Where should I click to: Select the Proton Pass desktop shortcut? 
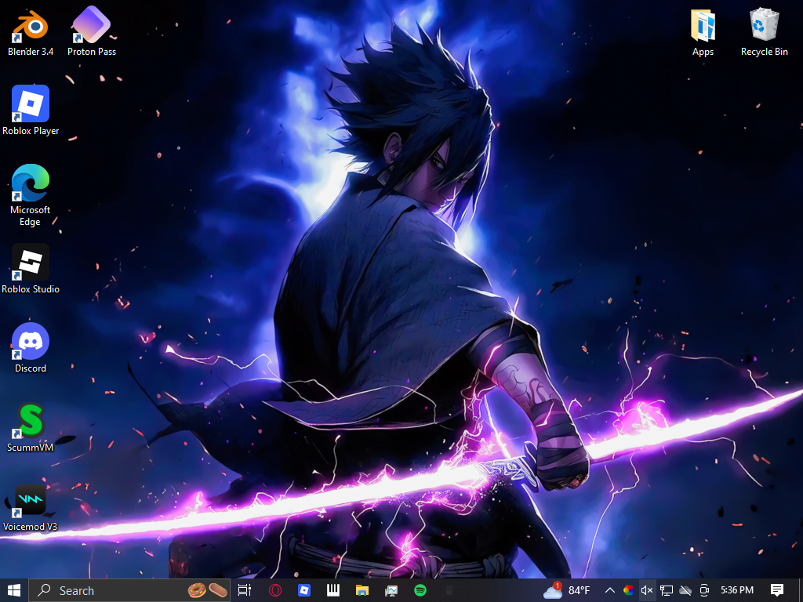click(x=92, y=31)
